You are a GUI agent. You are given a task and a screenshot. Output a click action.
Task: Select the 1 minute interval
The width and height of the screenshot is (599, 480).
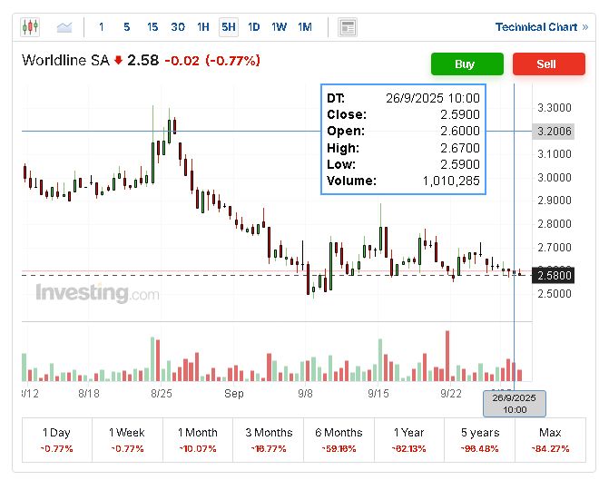[x=102, y=27]
